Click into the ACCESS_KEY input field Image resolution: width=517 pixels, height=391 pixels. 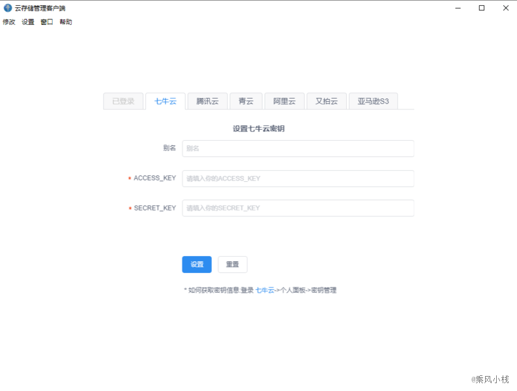pos(298,179)
